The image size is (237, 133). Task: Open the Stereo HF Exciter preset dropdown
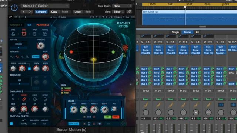pyautogui.click(x=45, y=6)
